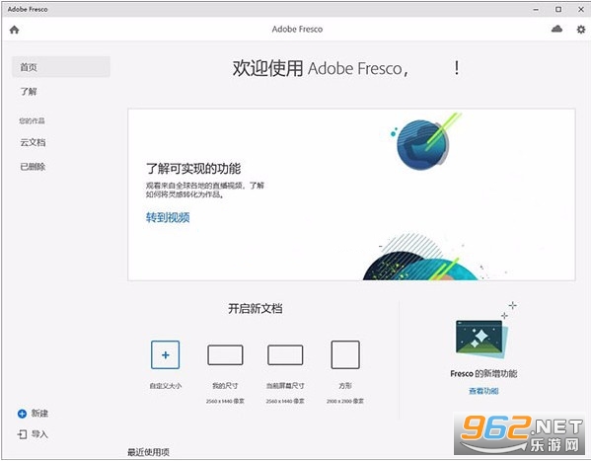This screenshot has height=461, width=591.
Task: Minimize the Adobe Fresco window
Action: (536, 10)
